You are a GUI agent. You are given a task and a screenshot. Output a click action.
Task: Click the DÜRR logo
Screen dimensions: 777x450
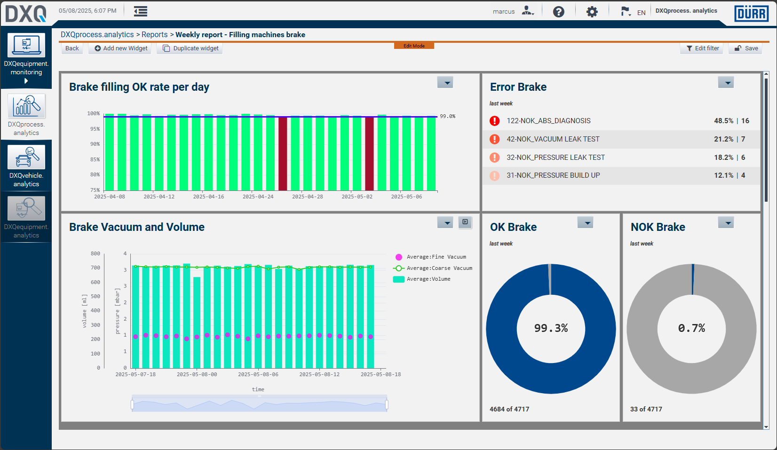(751, 13)
